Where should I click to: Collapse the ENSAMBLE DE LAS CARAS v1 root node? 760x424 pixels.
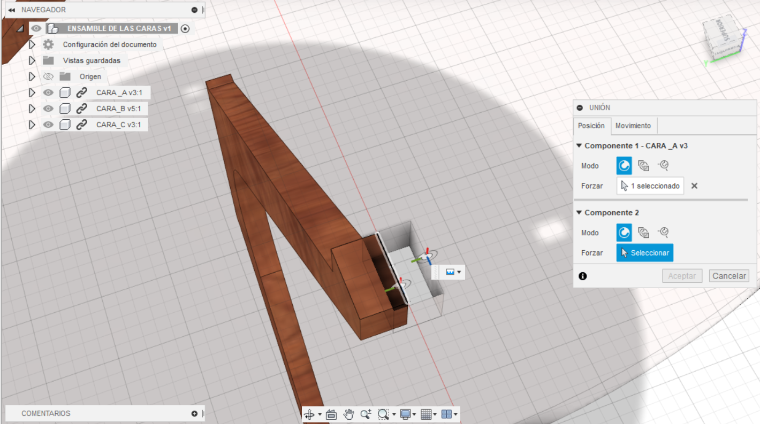pyautogui.click(x=20, y=29)
